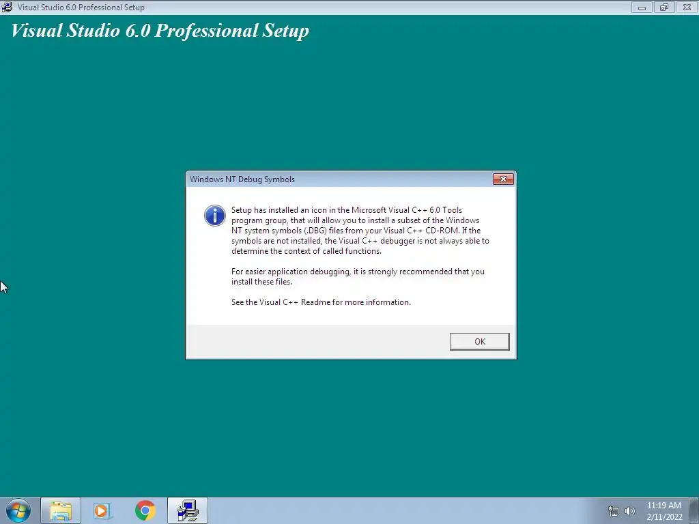Screen dimensions: 699x524
Task: Click the date 2/11/2022 in tray
Action: pyautogui.click(x=664, y=517)
